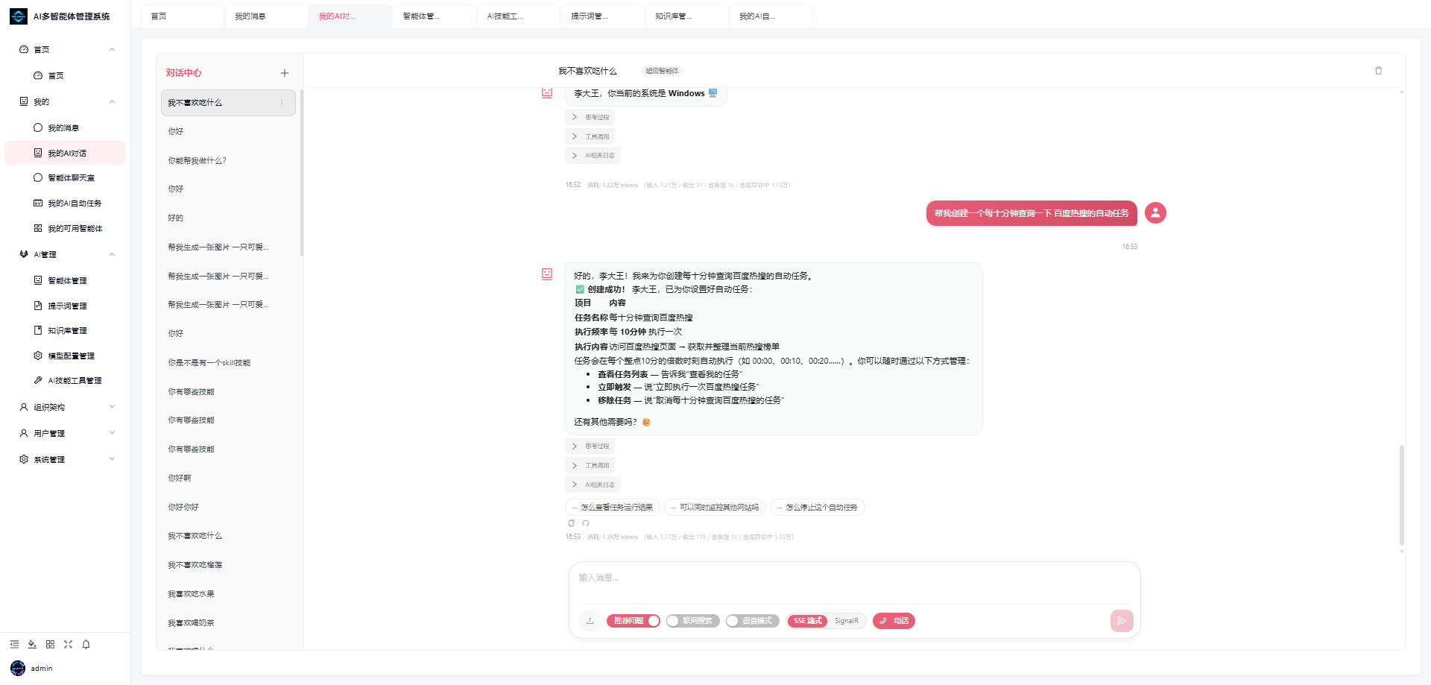The image size is (1431, 685).
Task: Click suggestion 怎么查看任务运行结果
Action: pyautogui.click(x=613, y=508)
